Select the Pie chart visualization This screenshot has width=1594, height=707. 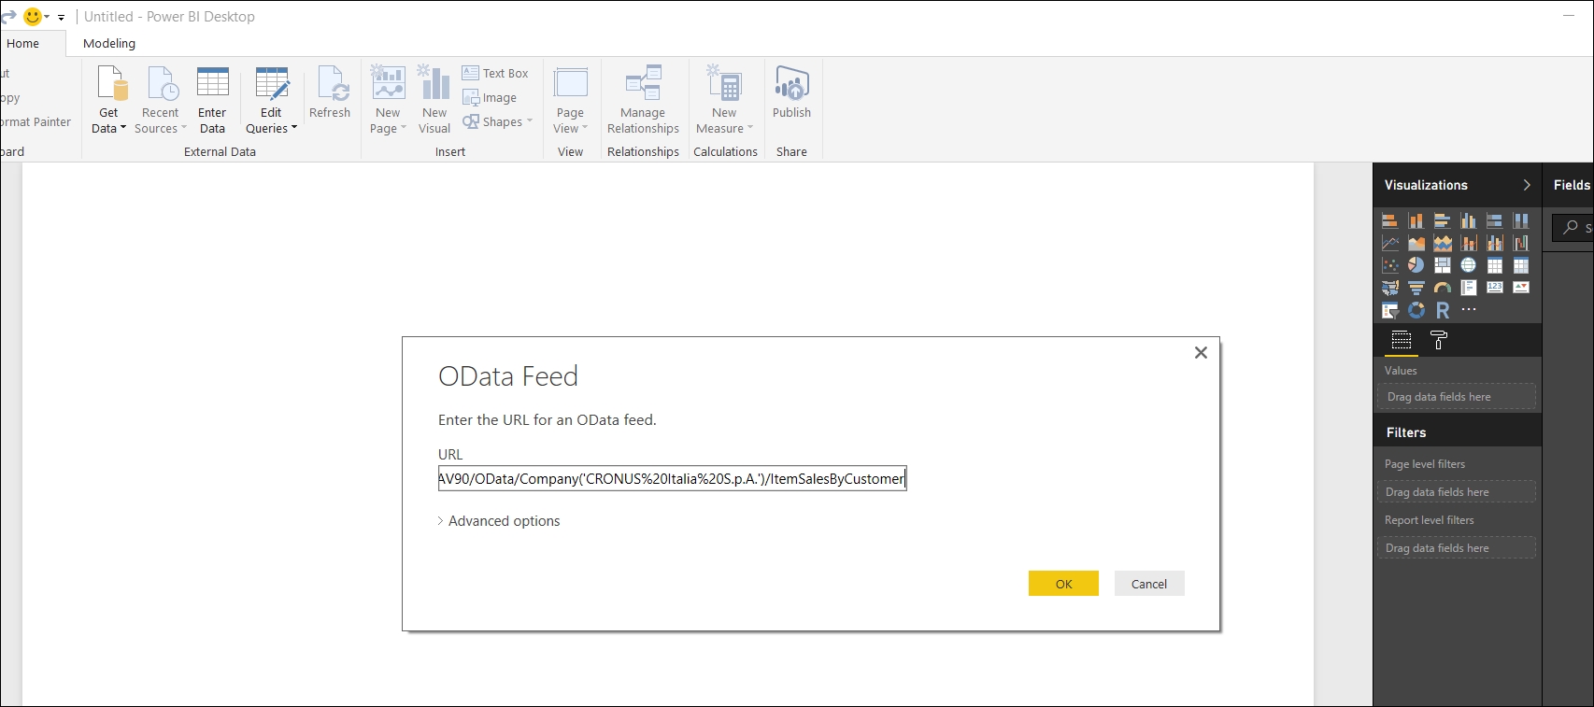tap(1416, 265)
